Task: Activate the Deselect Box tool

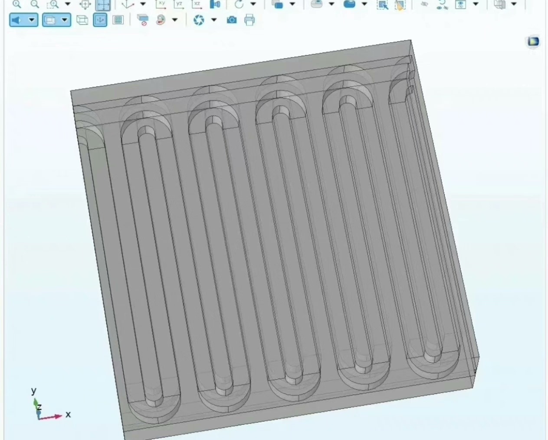Action: (x=400, y=4)
